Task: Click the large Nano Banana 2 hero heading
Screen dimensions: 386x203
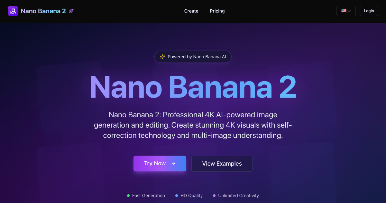Action: point(193,87)
